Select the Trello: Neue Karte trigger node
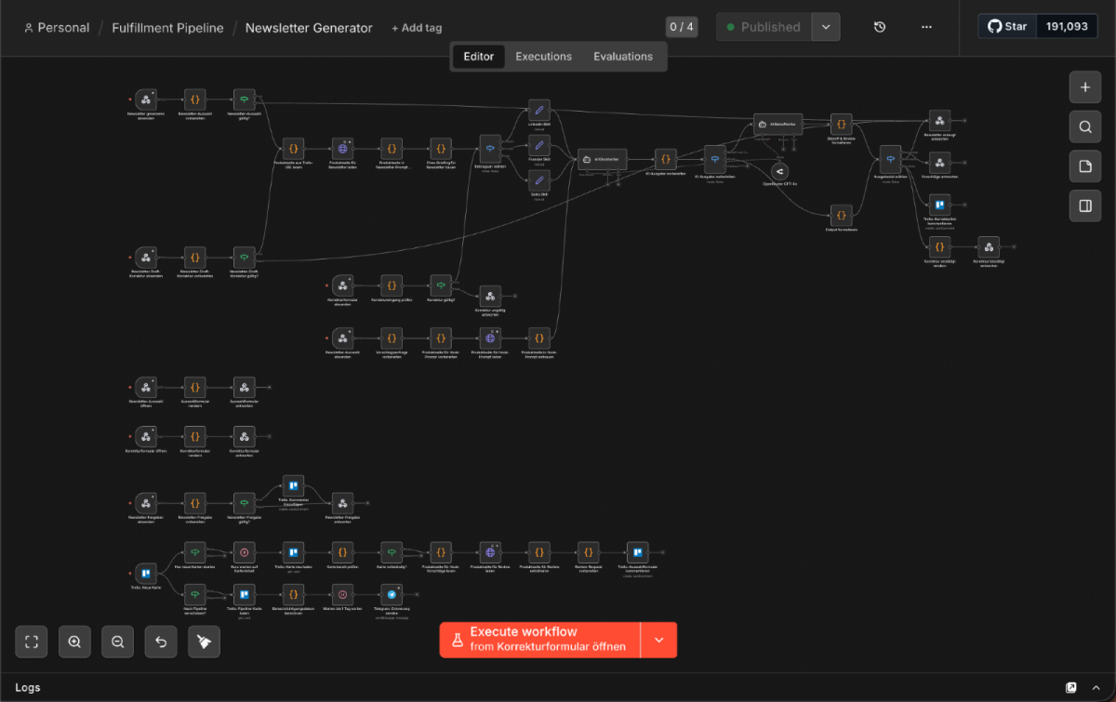 coord(146,573)
